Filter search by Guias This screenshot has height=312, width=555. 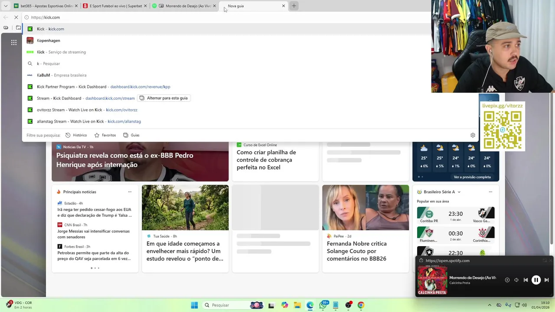click(x=131, y=135)
